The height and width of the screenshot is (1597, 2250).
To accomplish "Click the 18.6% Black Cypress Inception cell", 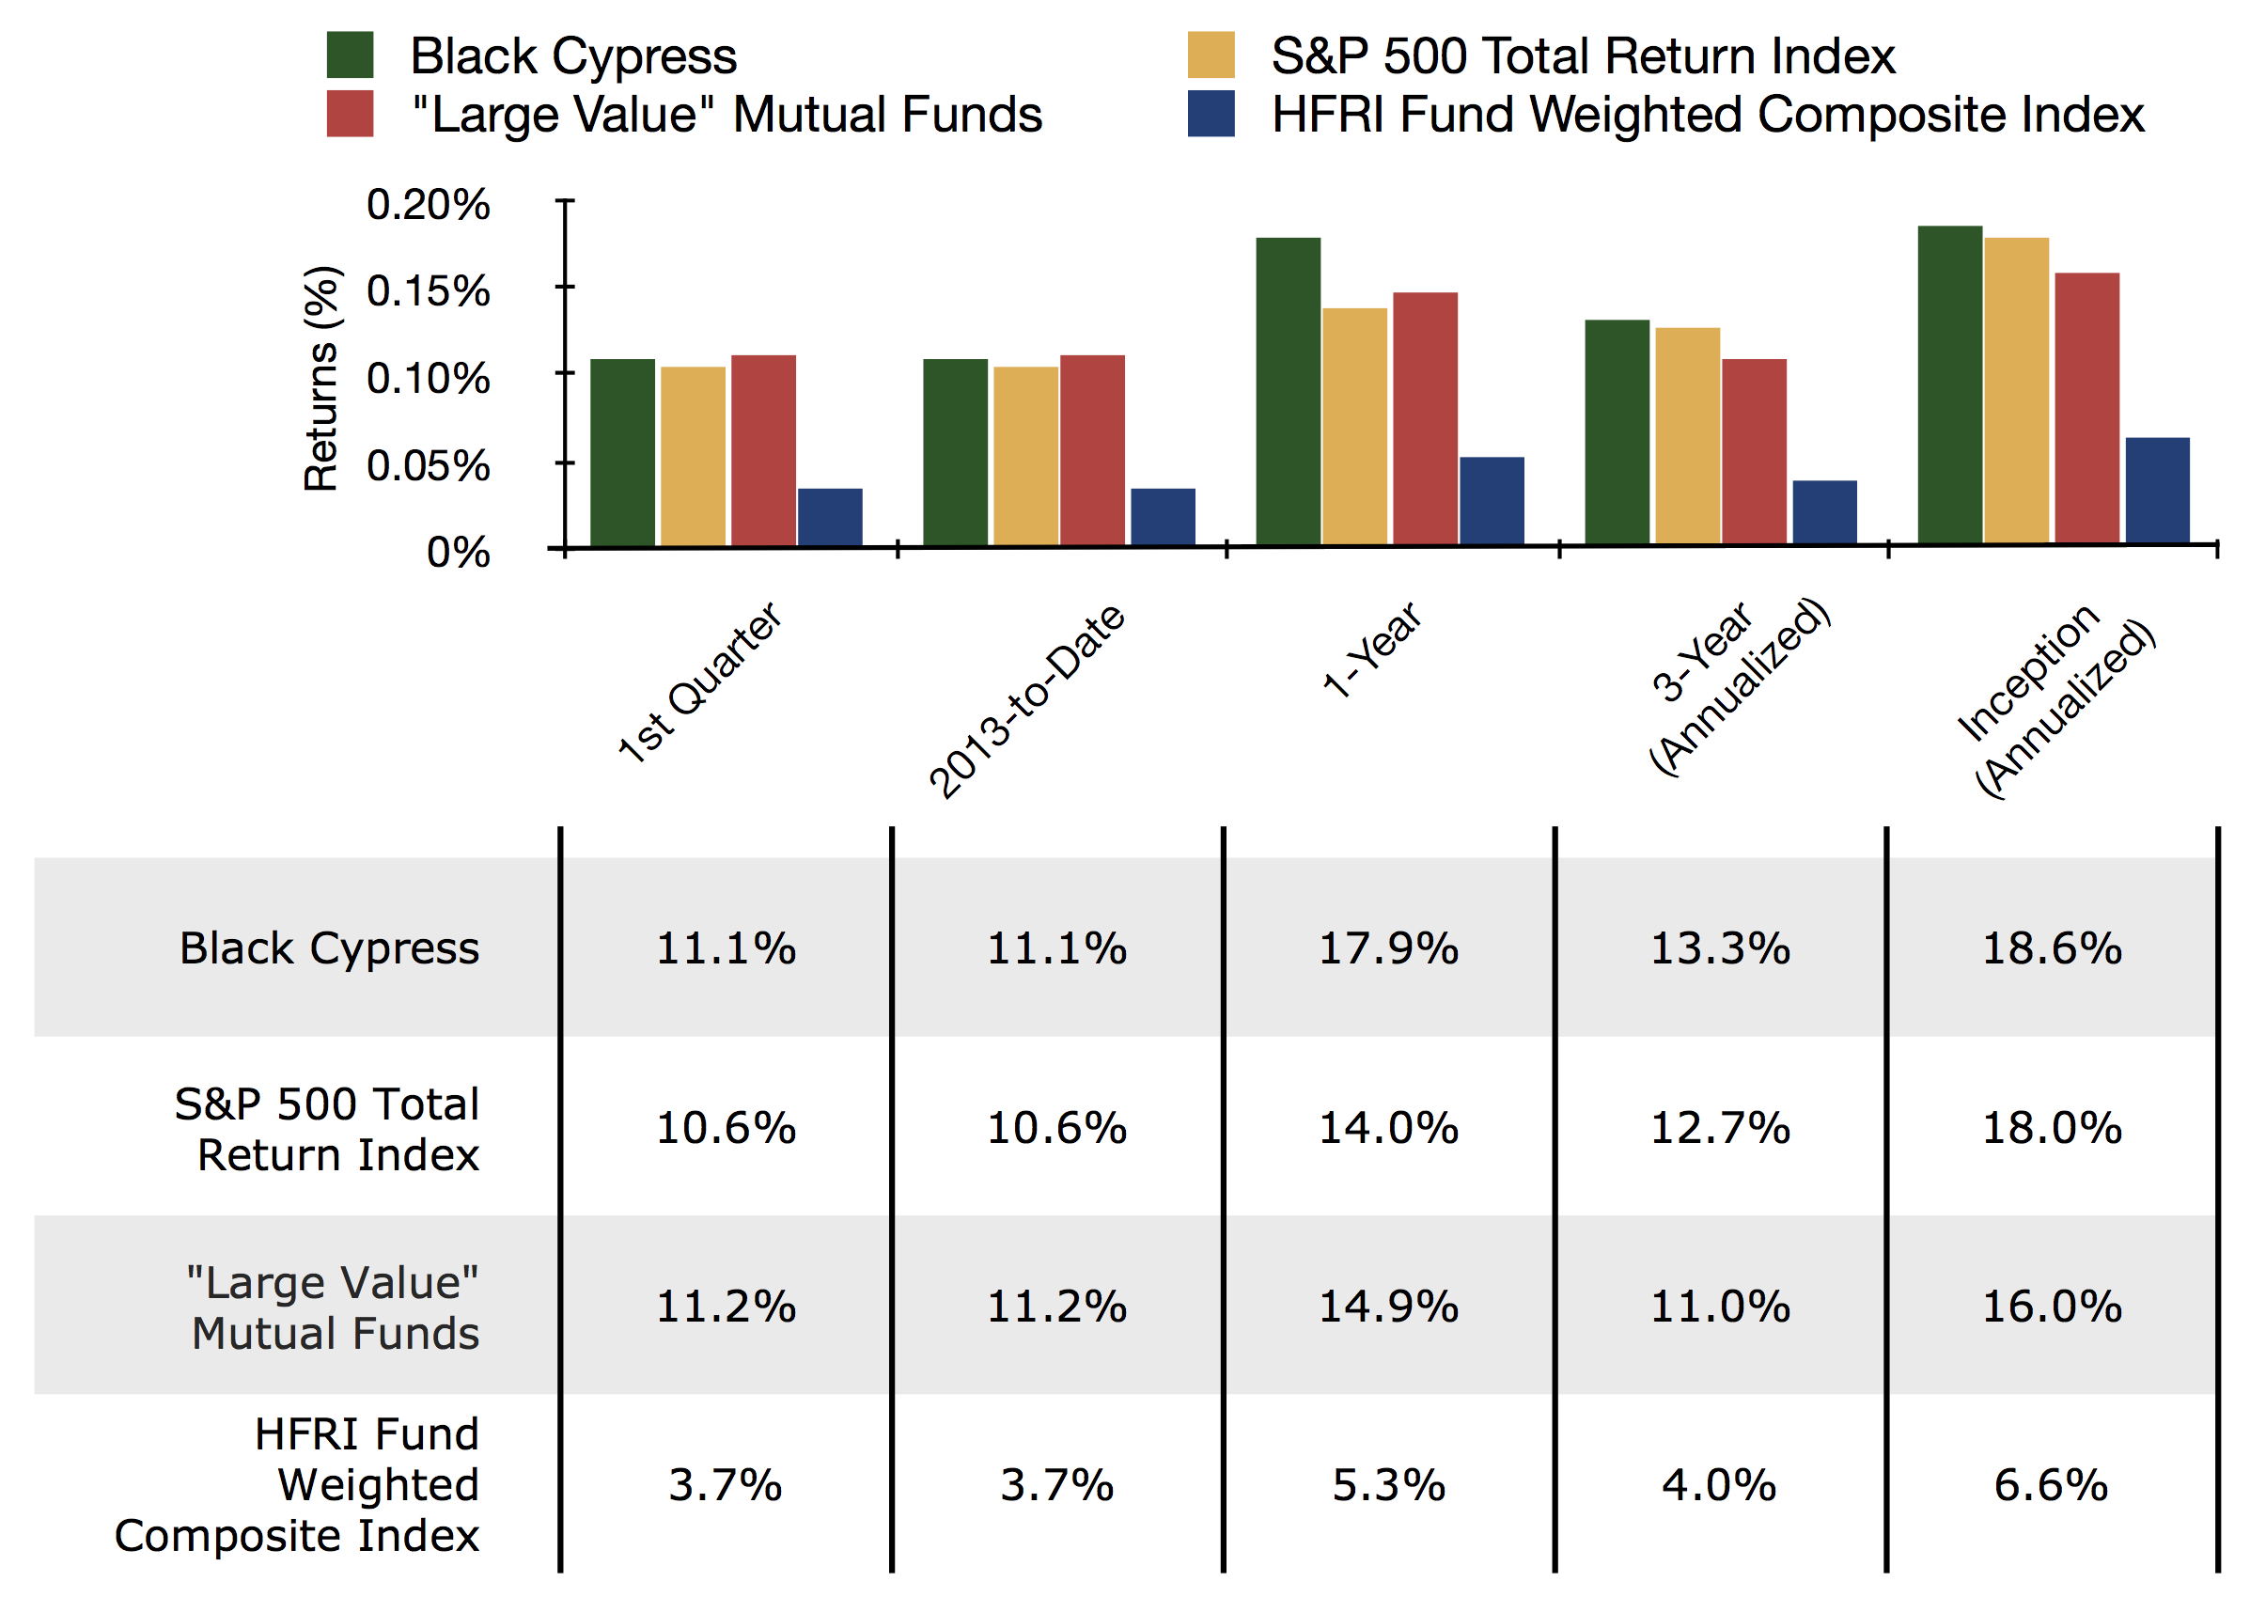I will [2052, 949].
